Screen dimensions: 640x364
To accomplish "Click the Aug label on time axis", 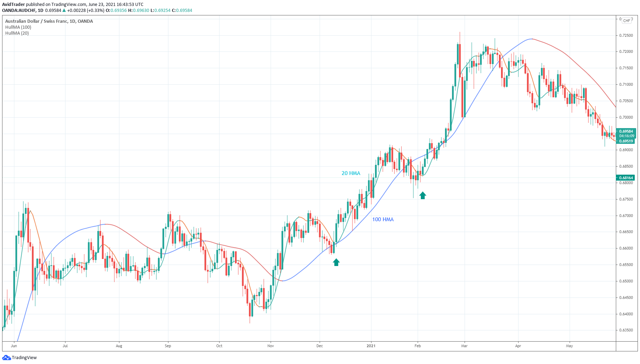I will (119, 346).
